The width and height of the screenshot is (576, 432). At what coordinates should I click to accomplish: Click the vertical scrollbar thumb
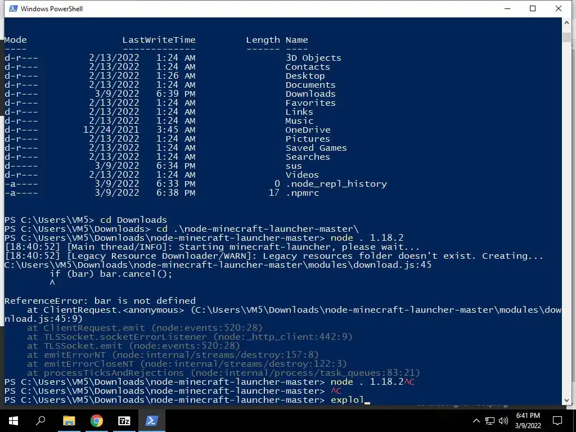[566, 37]
